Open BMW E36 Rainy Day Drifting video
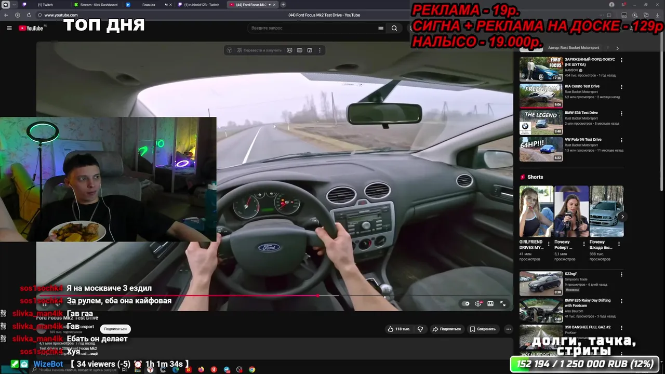665x374 pixels. click(x=541, y=310)
